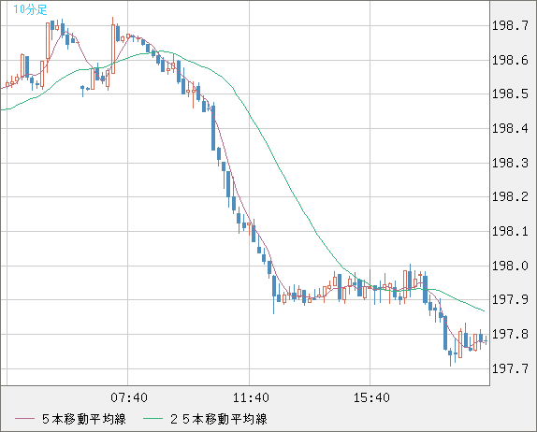This screenshot has width=537, height=432.
Task: Click the 5本移動平均線 legend label
Action: (x=84, y=419)
